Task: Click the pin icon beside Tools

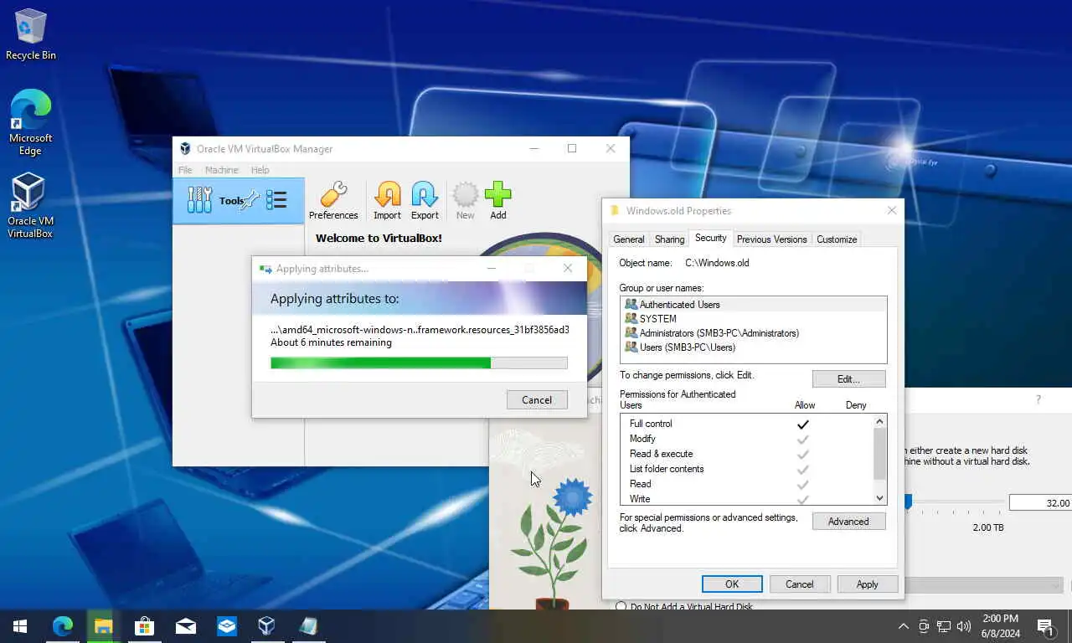Action: point(250,200)
